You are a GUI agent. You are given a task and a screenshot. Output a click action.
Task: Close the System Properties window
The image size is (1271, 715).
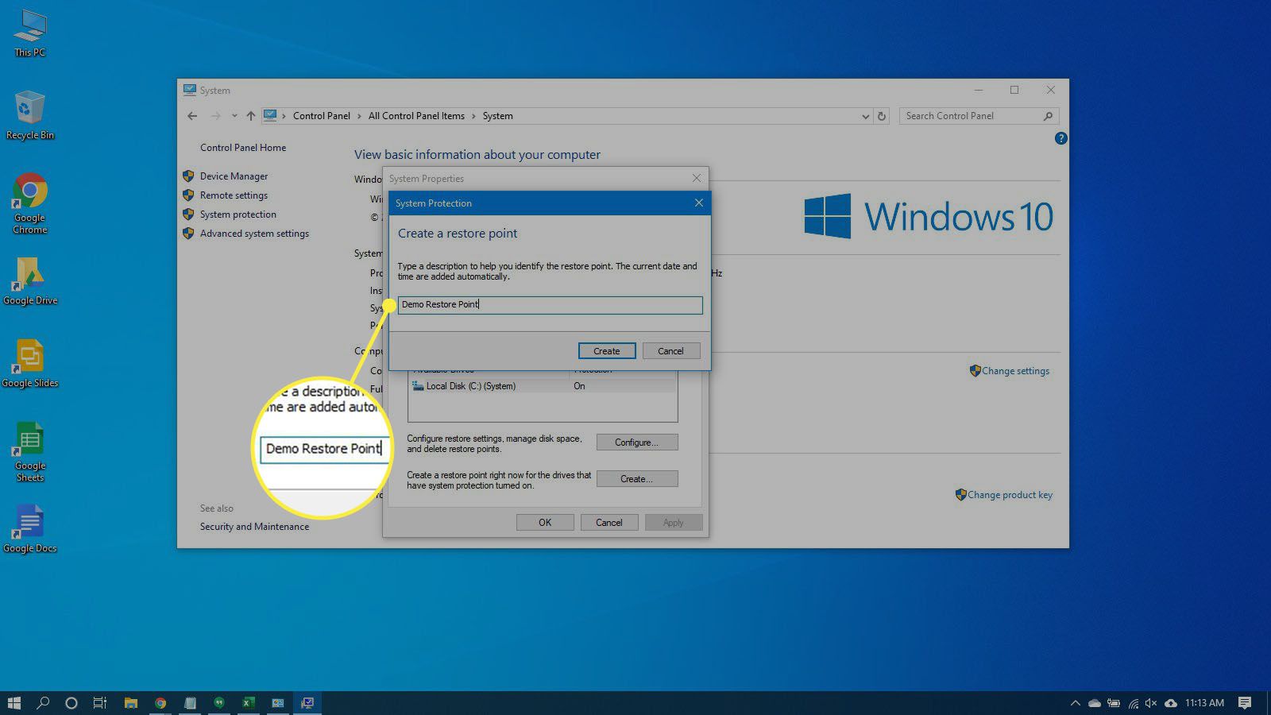pyautogui.click(x=697, y=179)
